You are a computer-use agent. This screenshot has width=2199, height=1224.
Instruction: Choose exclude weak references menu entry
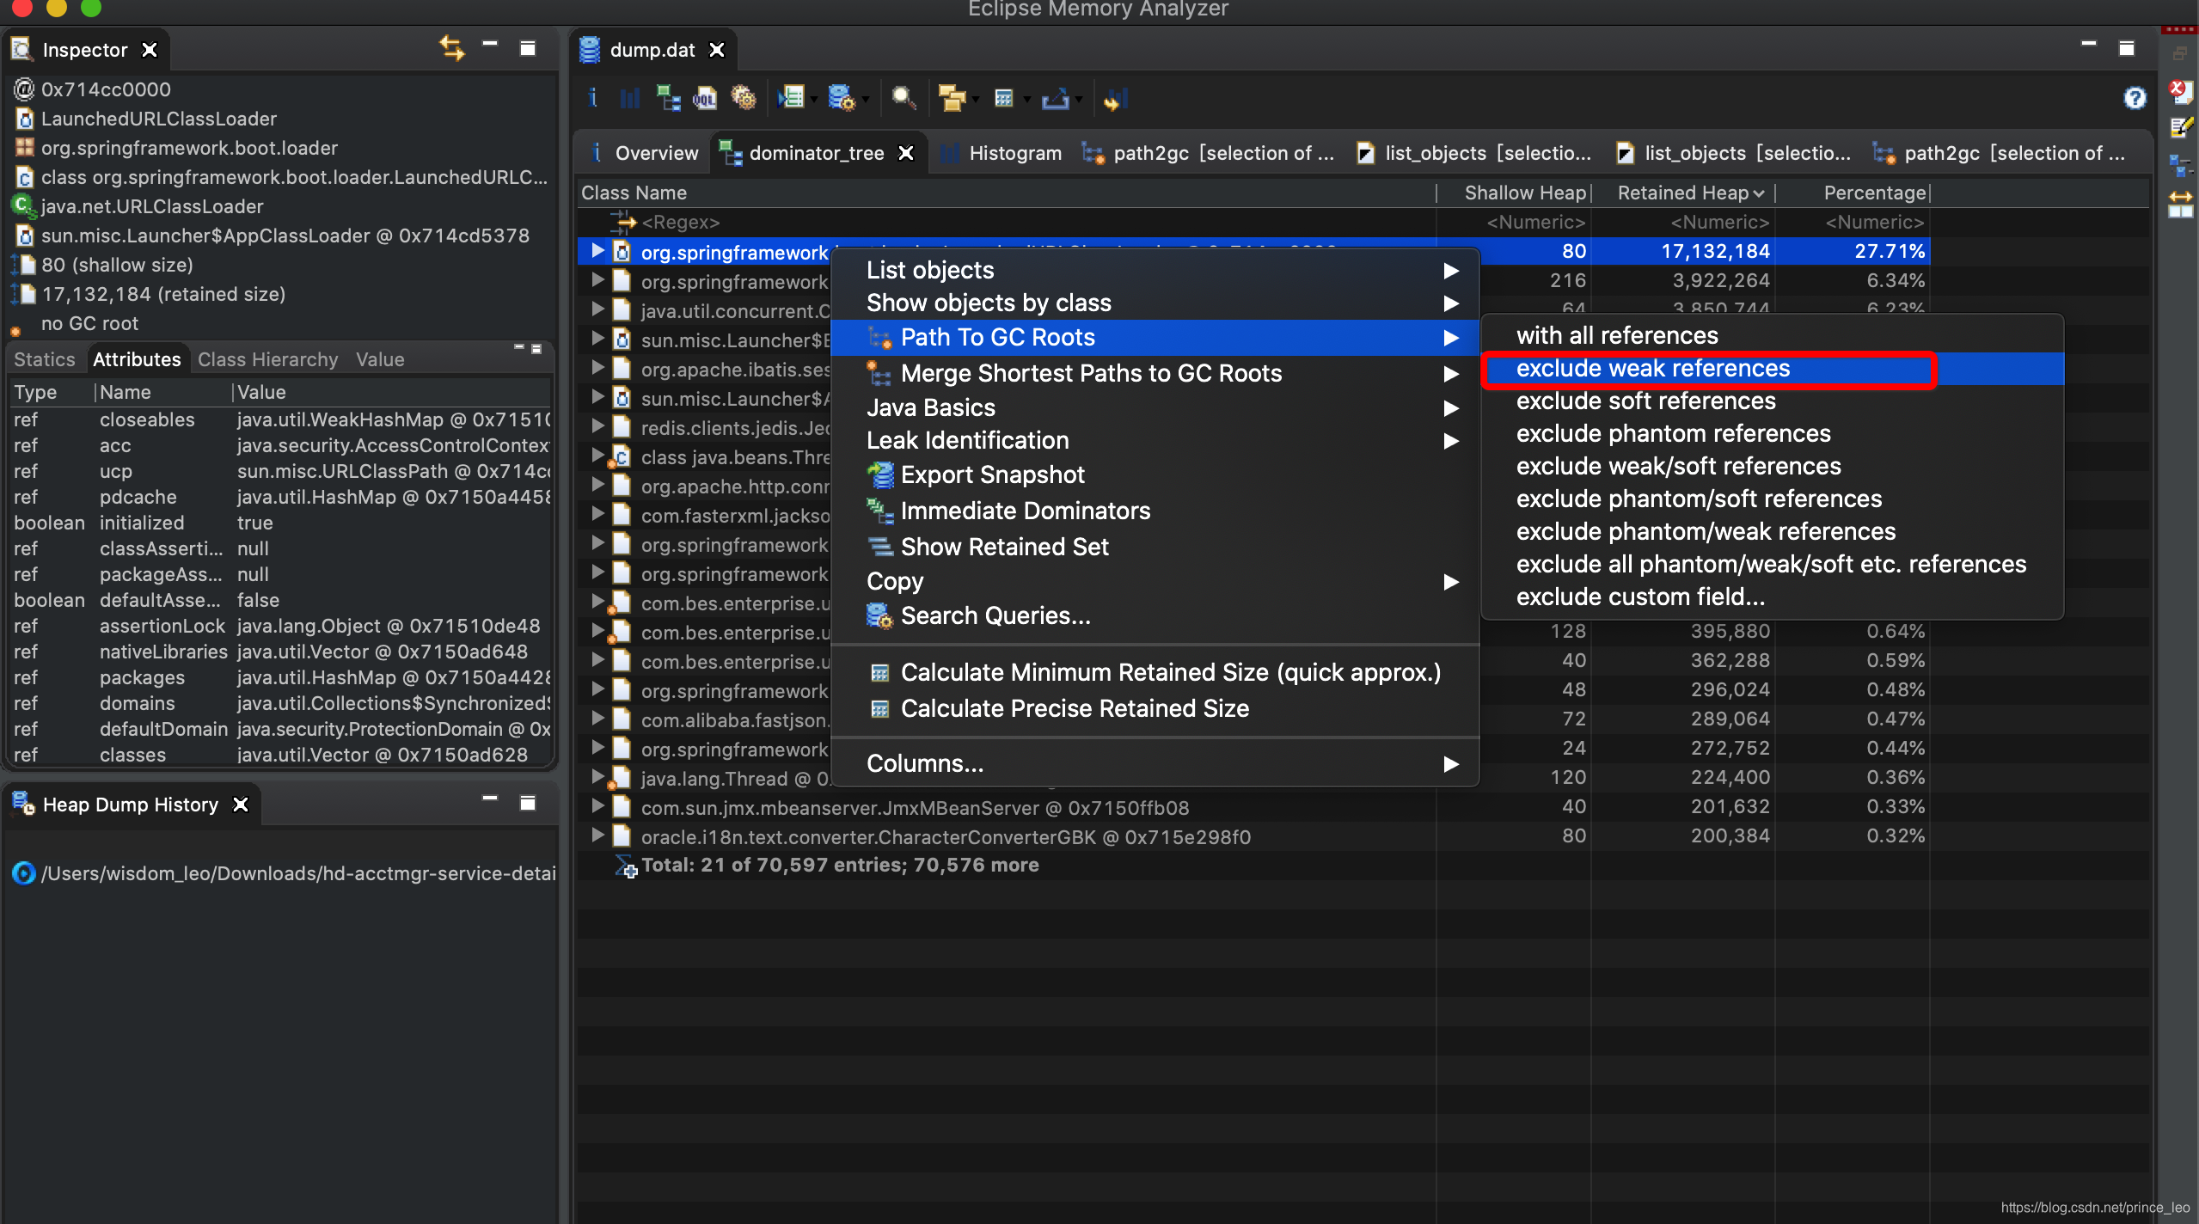1651,369
